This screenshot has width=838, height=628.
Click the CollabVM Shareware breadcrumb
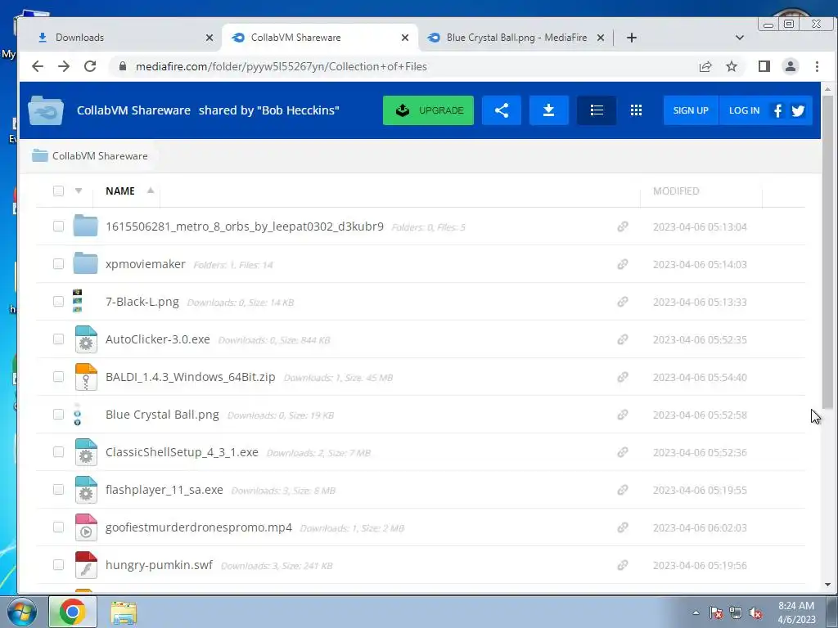click(100, 156)
